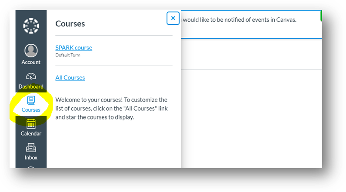
Task: Click the Courses tray heading
Action: coord(70,24)
